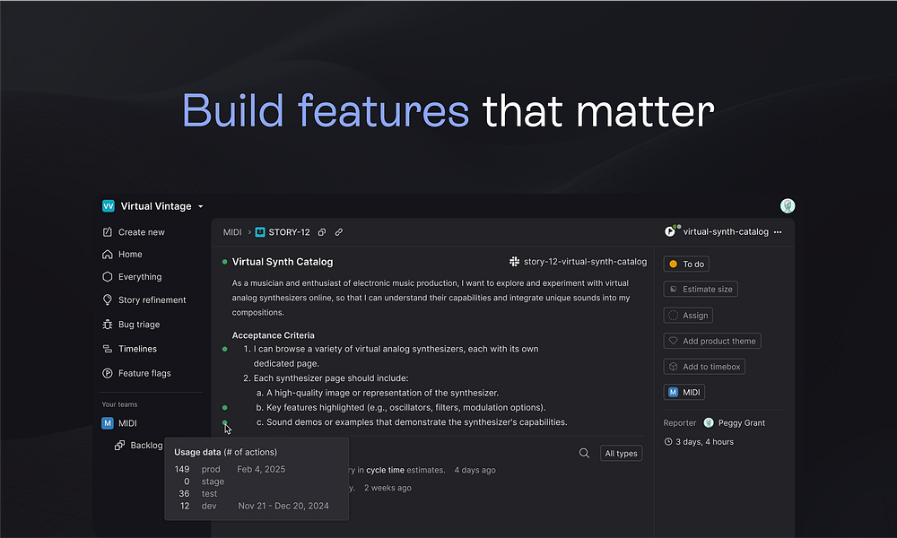Click the Bug triage bug icon
The height and width of the screenshot is (538, 897).
(x=107, y=325)
